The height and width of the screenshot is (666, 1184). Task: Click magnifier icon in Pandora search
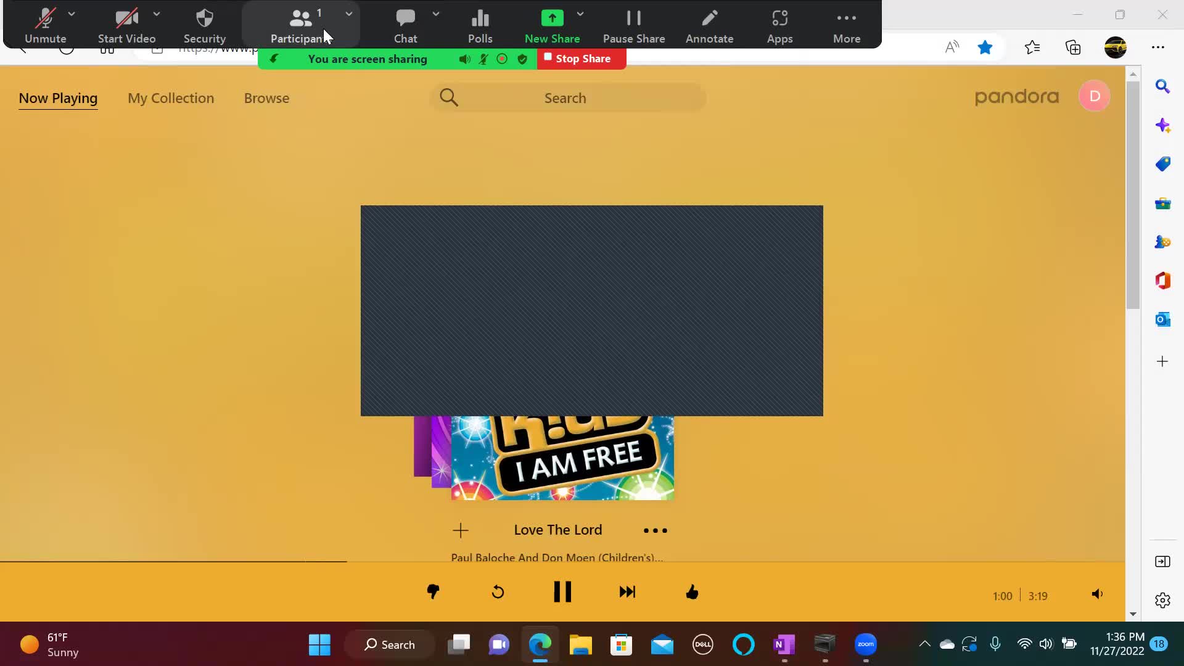[449, 97]
